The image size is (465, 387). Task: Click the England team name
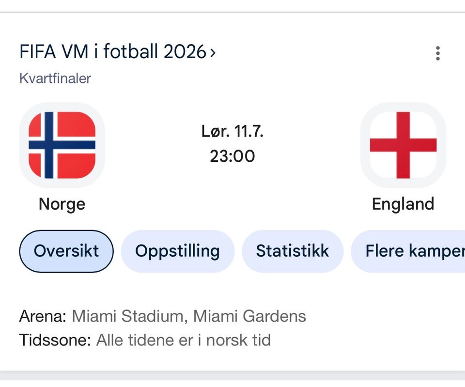403,204
